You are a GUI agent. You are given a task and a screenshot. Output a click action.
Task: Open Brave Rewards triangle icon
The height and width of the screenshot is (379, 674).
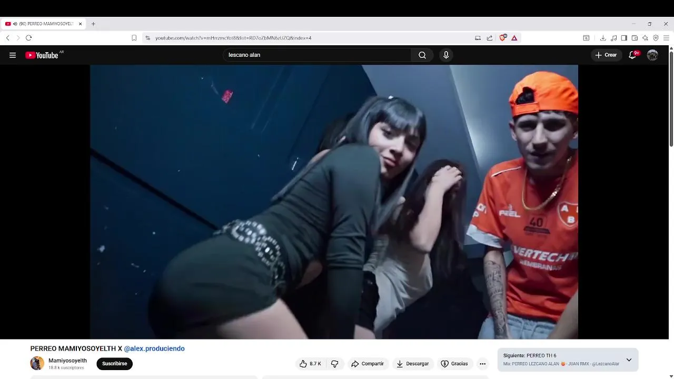(x=514, y=38)
